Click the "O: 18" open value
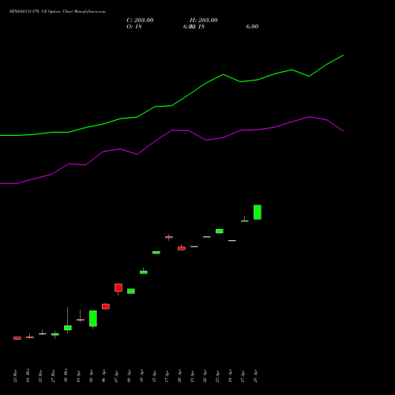395x395 pixels. coord(134,27)
